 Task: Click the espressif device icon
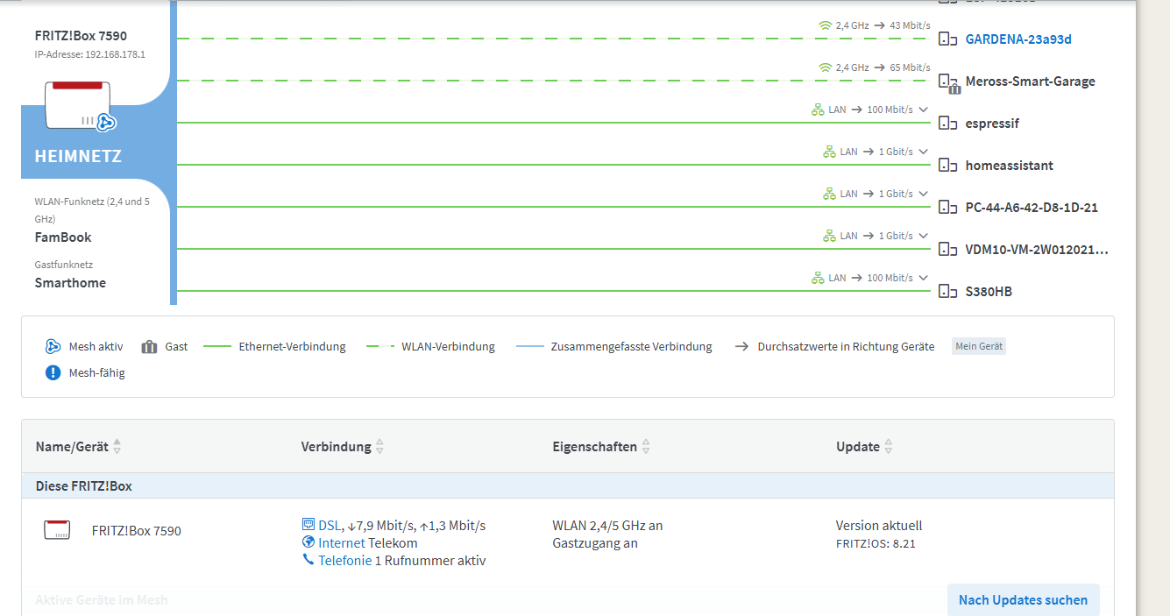click(x=947, y=124)
